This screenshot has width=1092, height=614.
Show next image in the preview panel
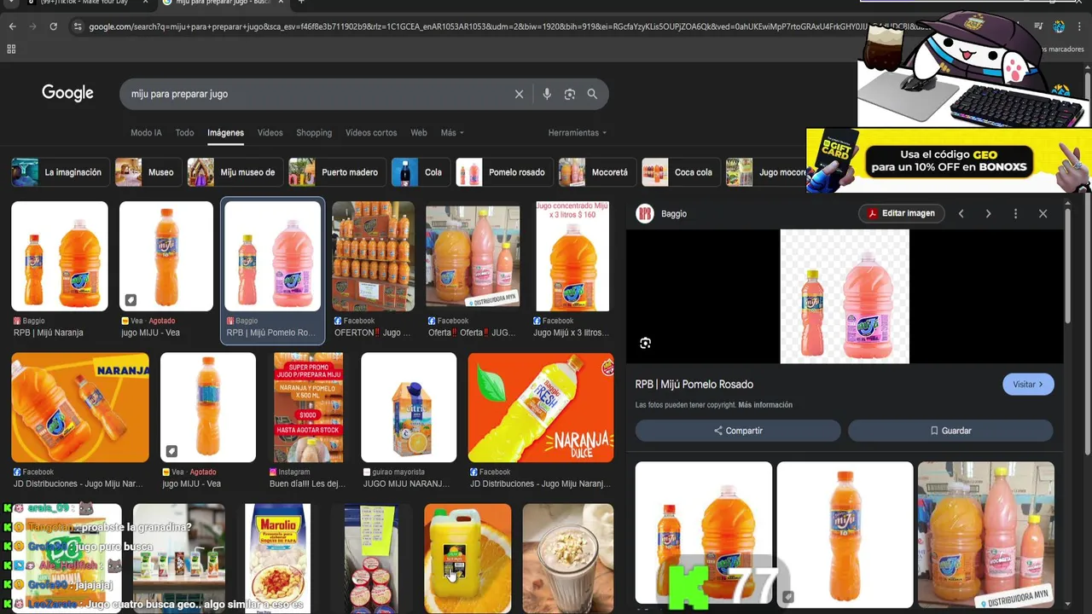(x=988, y=214)
